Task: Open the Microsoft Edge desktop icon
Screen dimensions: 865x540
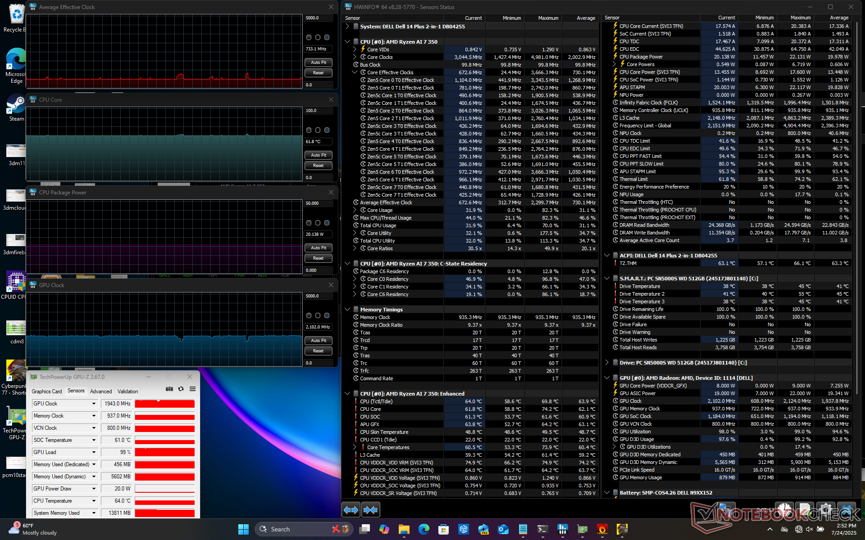Action: pyautogui.click(x=16, y=66)
